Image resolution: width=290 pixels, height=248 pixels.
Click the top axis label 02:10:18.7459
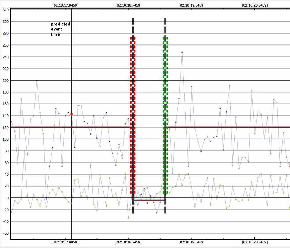[x=128, y=5]
